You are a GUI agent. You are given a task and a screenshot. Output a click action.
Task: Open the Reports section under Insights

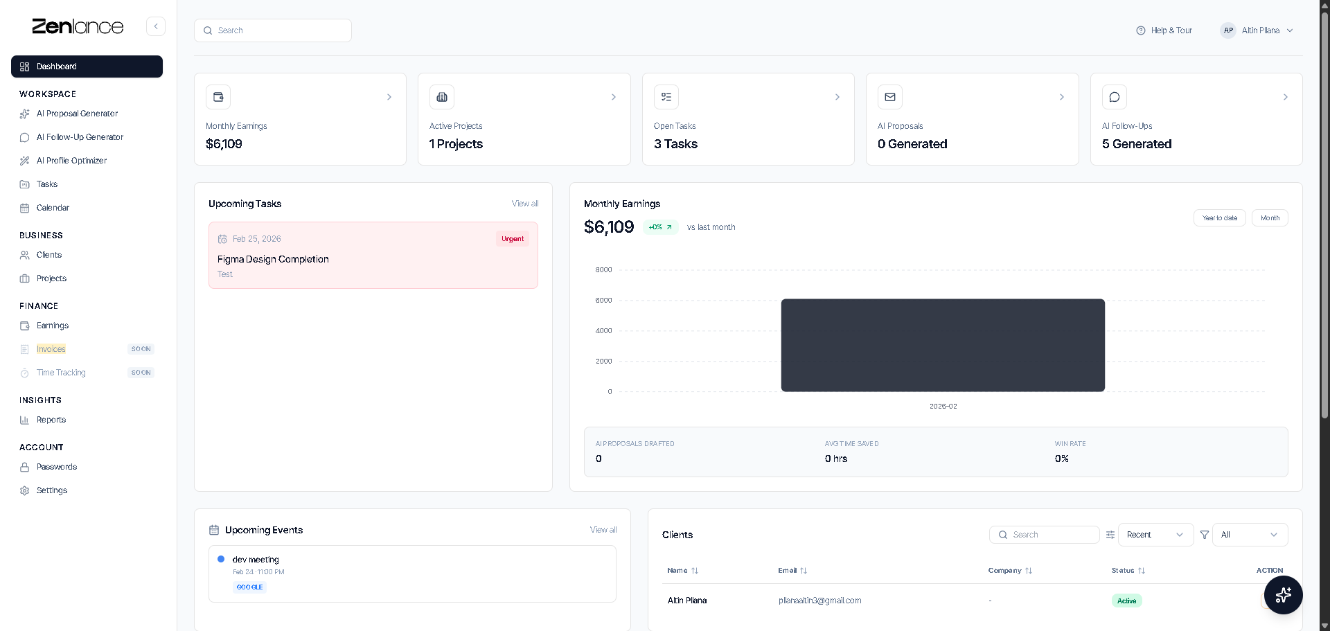51,419
